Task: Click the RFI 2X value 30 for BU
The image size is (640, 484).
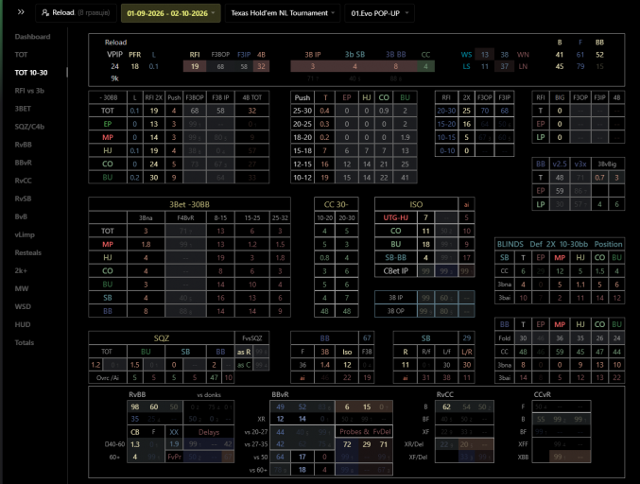Action: 154,177
